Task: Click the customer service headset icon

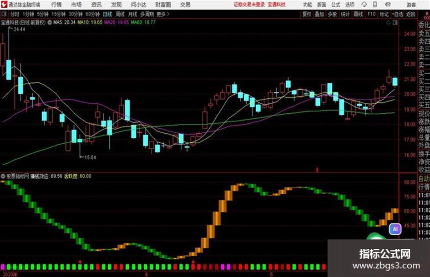Action: [364, 5]
